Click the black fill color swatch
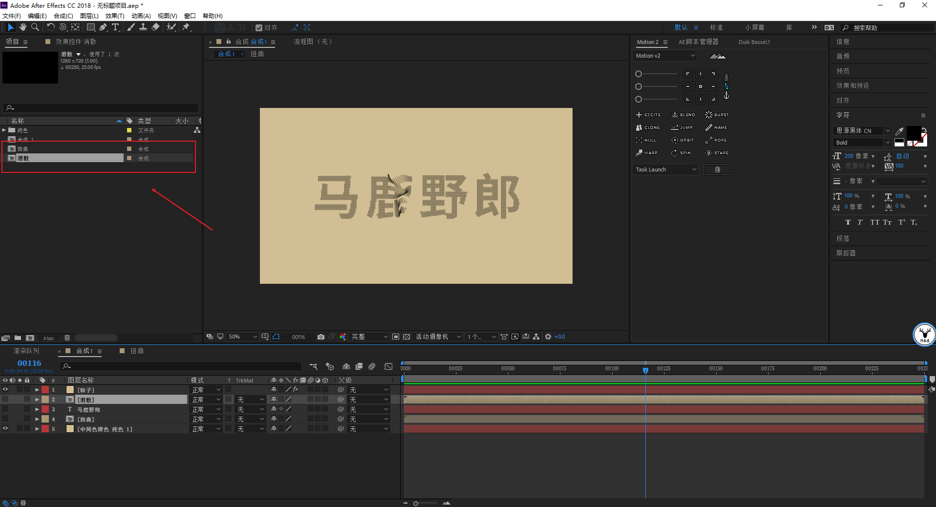 (913, 132)
